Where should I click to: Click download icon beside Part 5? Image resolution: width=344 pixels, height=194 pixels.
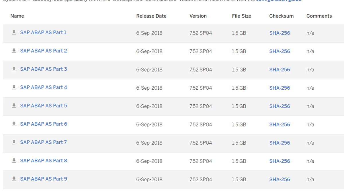14,106
